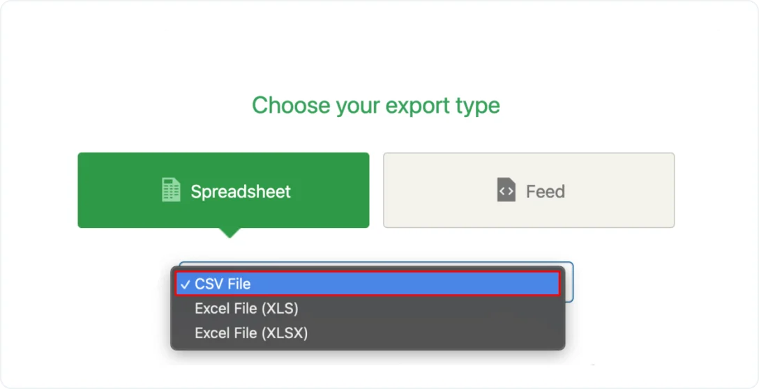Click the checkmark beside CSV File
Screen dimensions: 759x389
(185, 284)
